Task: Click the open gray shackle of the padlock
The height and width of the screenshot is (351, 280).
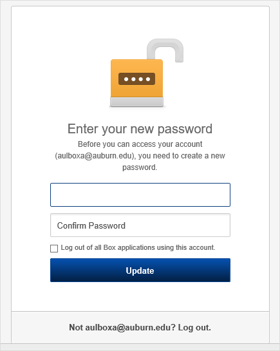Action: (x=165, y=50)
